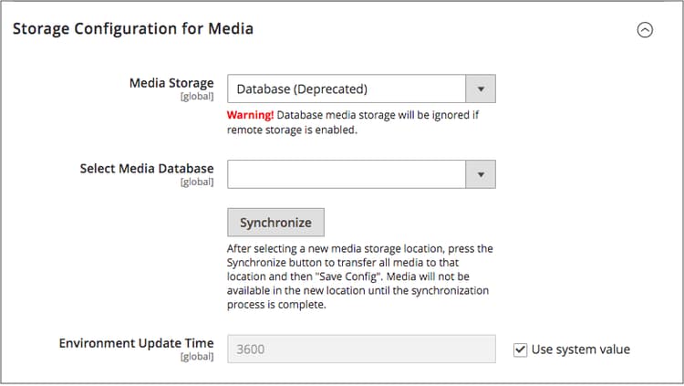Click the Storage Configuration for Media heading

point(133,29)
